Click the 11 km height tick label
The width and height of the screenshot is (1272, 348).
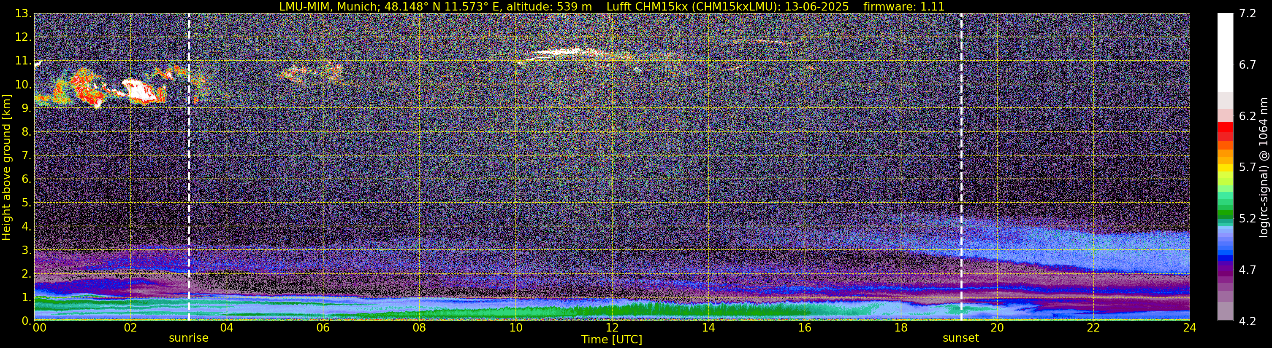[23, 61]
